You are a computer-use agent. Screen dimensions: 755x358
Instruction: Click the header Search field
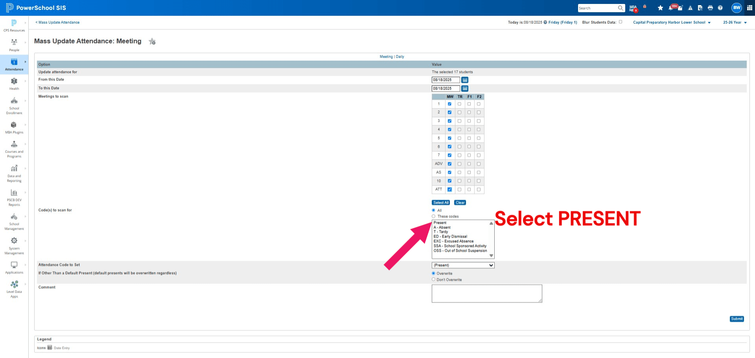coord(597,8)
